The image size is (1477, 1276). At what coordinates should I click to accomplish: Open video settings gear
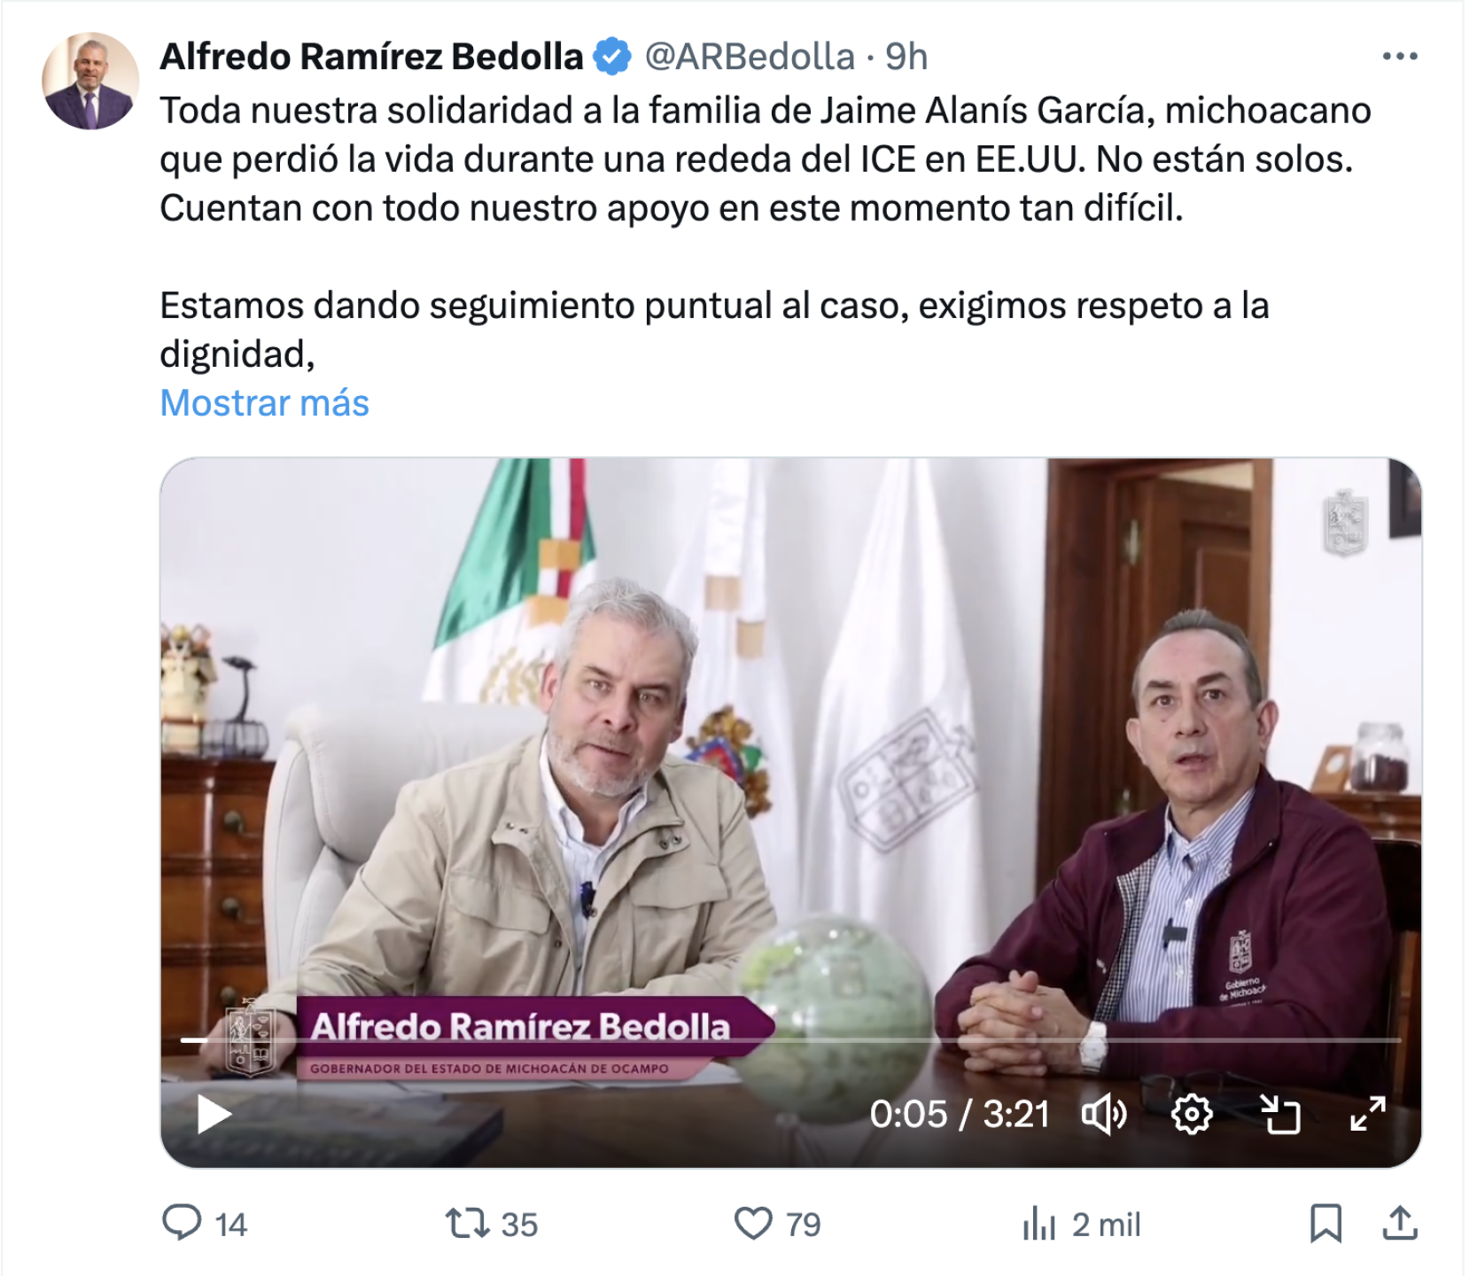[1192, 1114]
